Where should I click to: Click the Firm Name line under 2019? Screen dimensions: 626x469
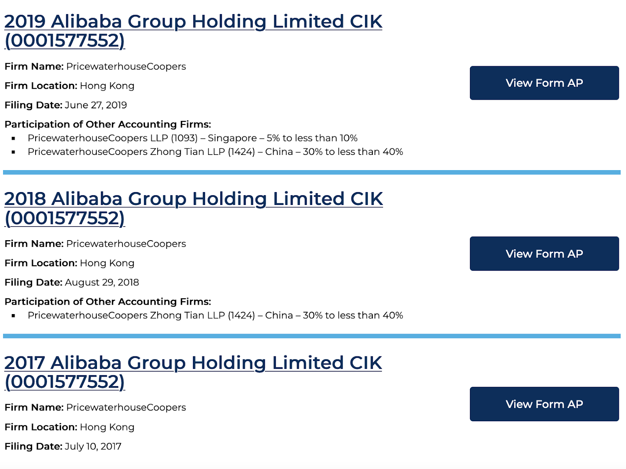[95, 66]
